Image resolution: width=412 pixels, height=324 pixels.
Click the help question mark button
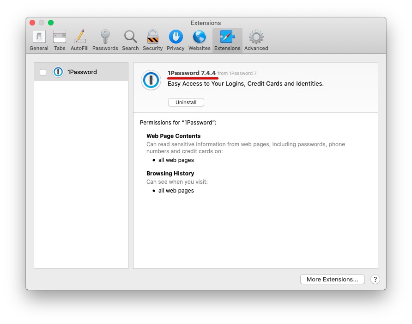click(375, 279)
